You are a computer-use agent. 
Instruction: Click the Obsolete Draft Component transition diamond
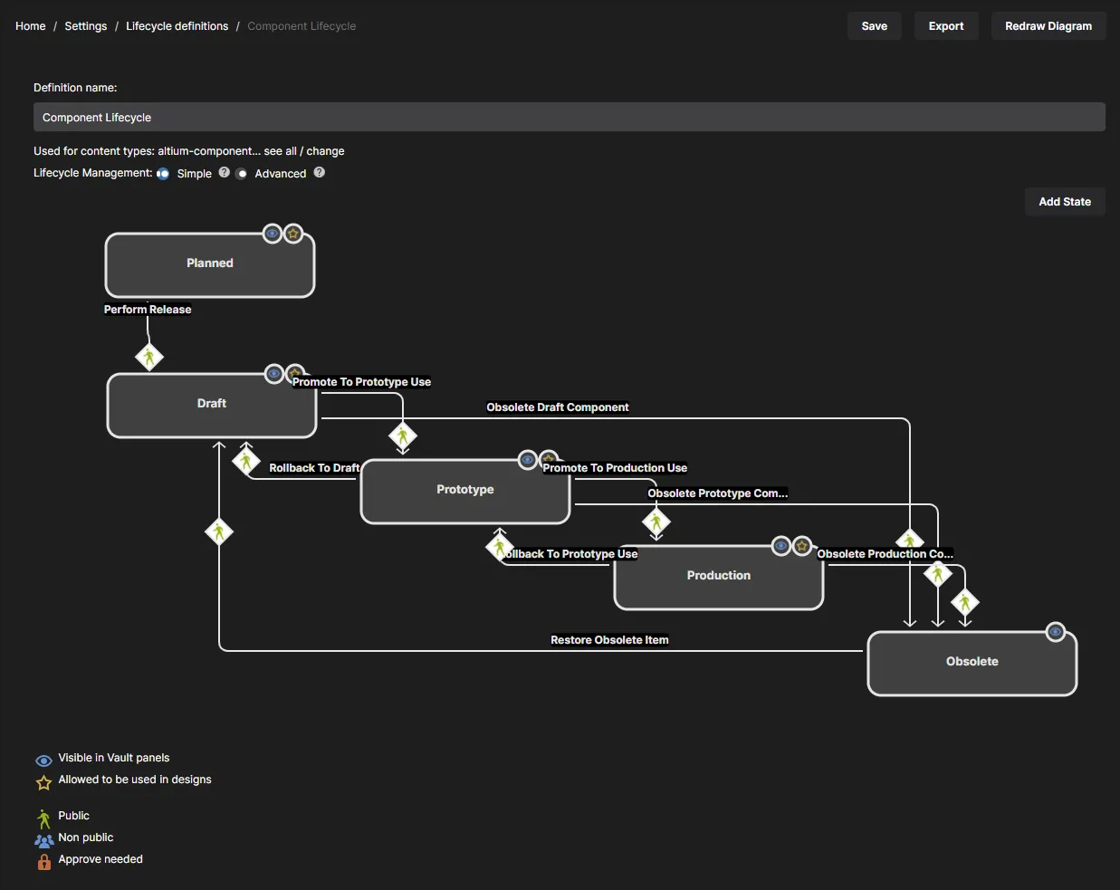tap(910, 541)
